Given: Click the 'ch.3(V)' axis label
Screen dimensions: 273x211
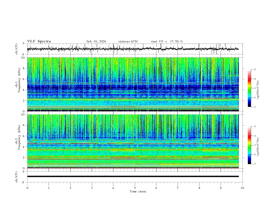Looking at the screenshot, I should [x=17, y=177].
